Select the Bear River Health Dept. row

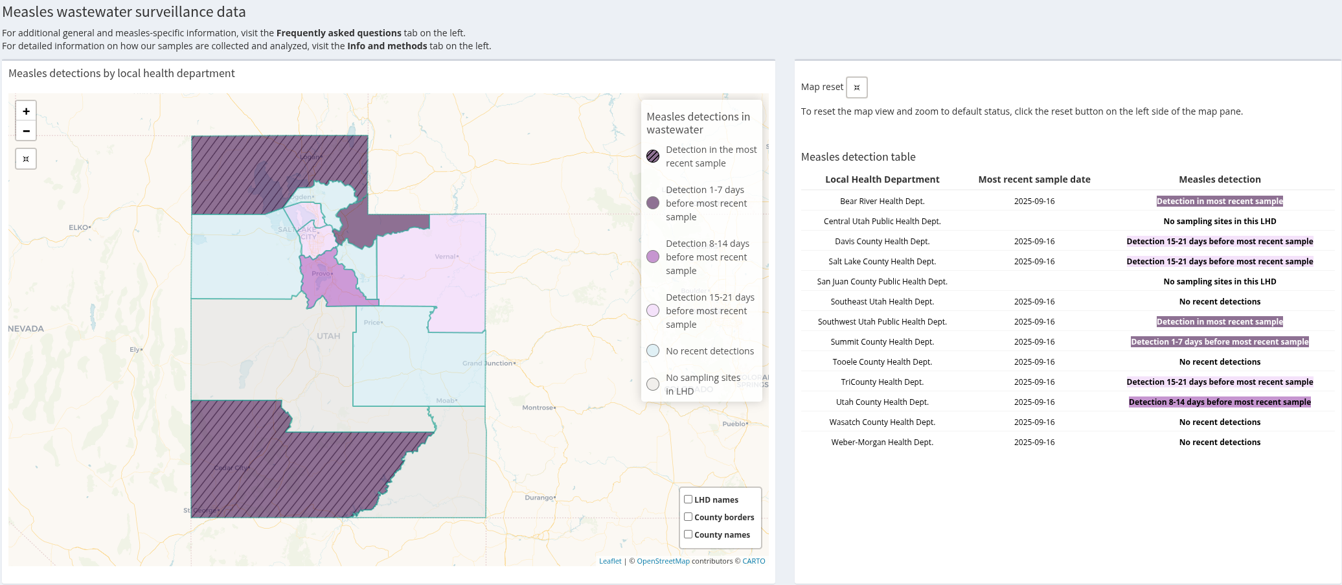point(881,201)
